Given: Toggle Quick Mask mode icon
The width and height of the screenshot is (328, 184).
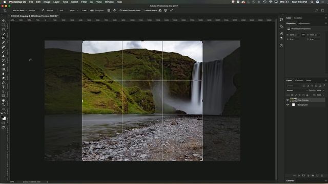Looking at the screenshot, I should pyautogui.click(x=3, y=123).
